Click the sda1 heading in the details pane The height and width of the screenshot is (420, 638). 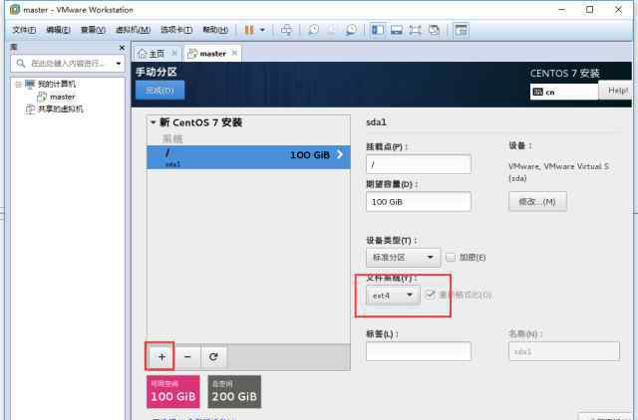point(376,121)
